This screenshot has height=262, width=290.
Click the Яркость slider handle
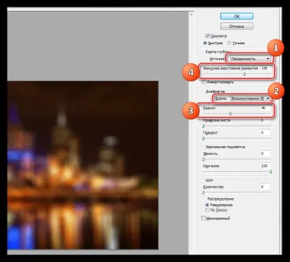coord(203,159)
